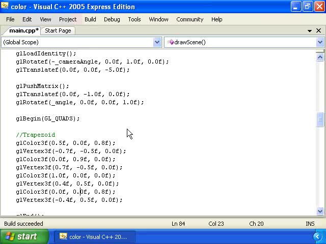The height and width of the screenshot is (244, 326).
Task: Open the Community menu
Action: [189, 19]
